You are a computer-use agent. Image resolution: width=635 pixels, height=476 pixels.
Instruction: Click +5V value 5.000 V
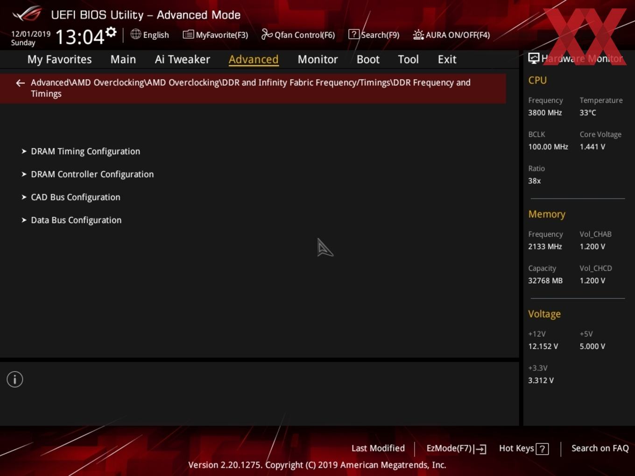pyautogui.click(x=592, y=346)
